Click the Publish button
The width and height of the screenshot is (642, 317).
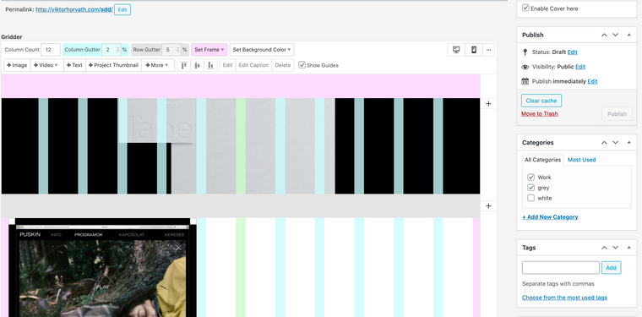pyautogui.click(x=617, y=114)
